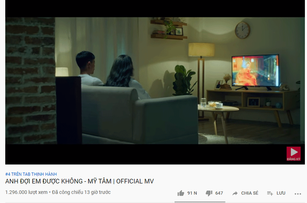Viewport: 307px width, 203px height.
Task: Click the like-dislike ratio bar under counts
Action: (x=200, y=202)
